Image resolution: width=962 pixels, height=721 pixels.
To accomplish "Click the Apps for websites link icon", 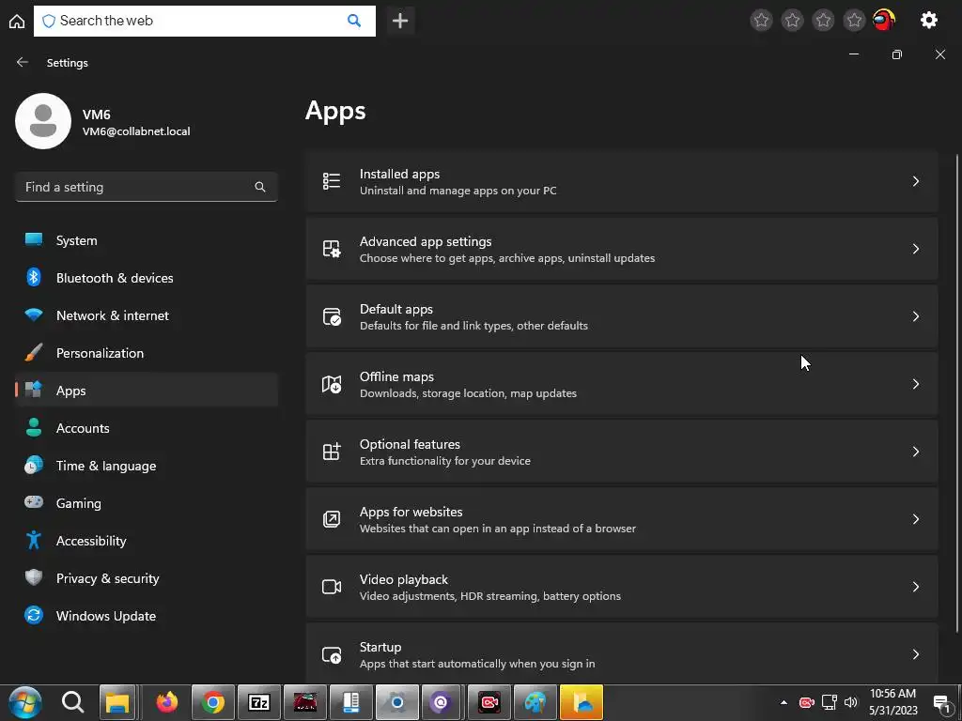I will (332, 518).
